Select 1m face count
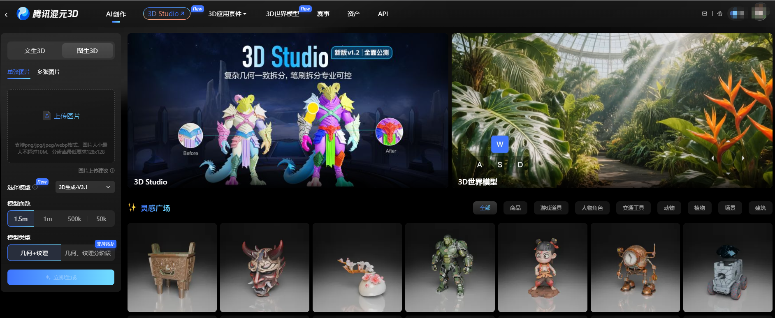The width and height of the screenshot is (775, 318). 48,219
